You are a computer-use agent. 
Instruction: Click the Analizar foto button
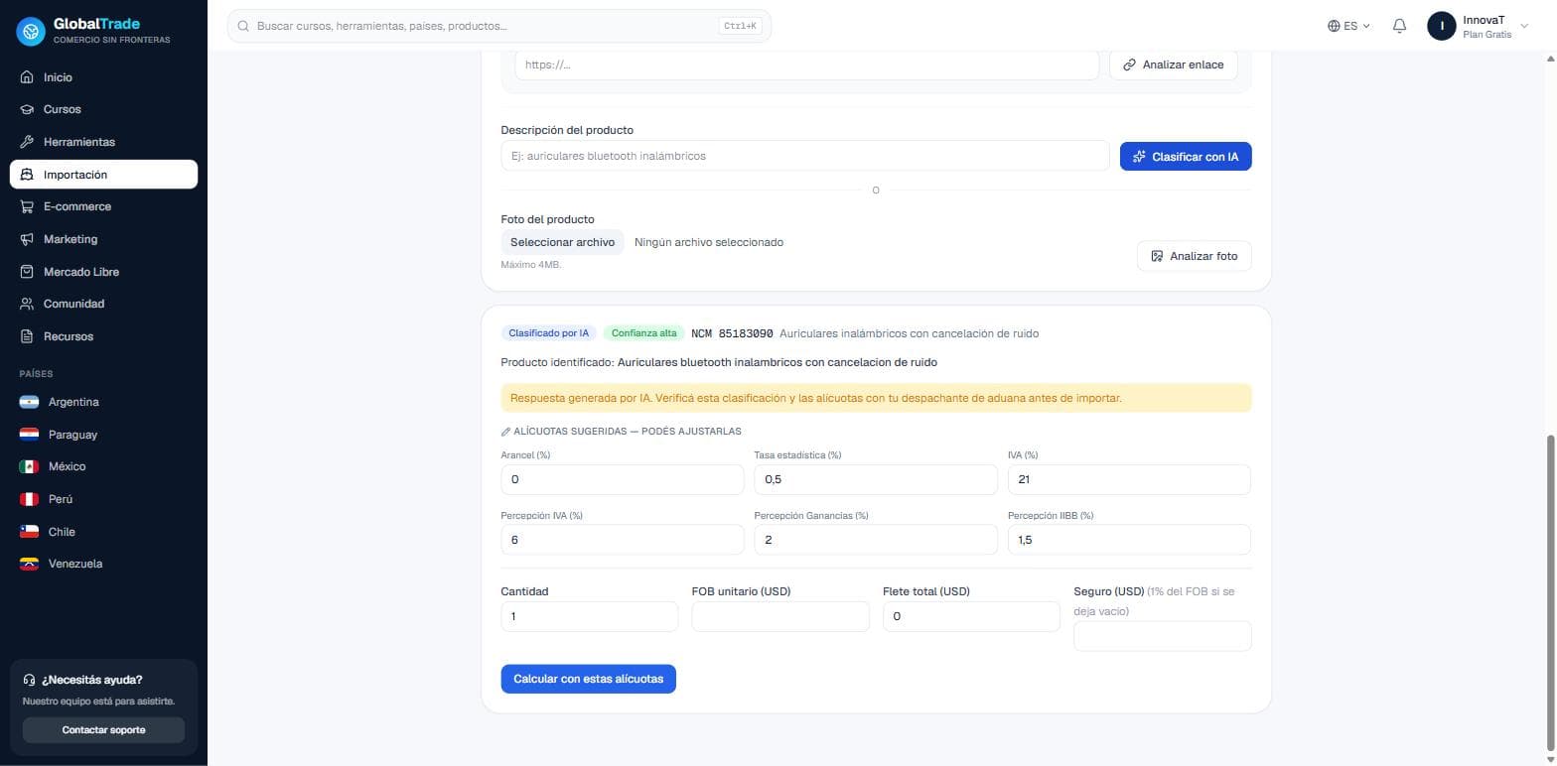[x=1195, y=256]
